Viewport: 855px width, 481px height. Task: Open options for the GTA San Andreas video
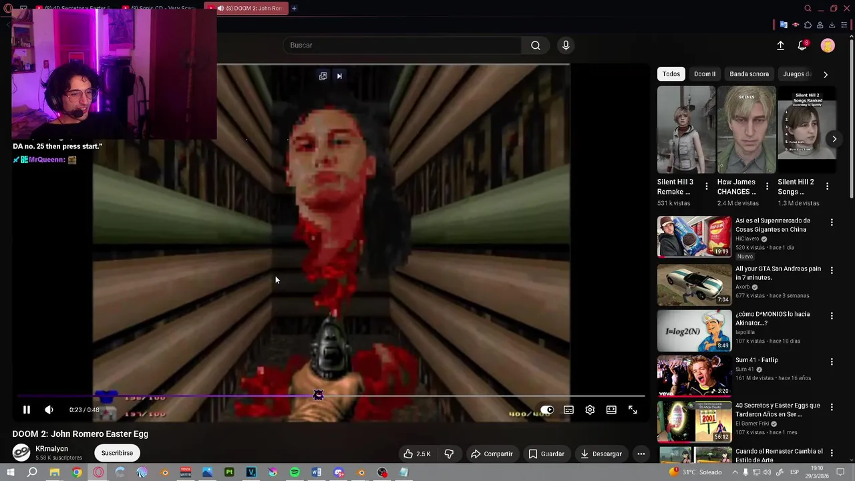pos(832,271)
